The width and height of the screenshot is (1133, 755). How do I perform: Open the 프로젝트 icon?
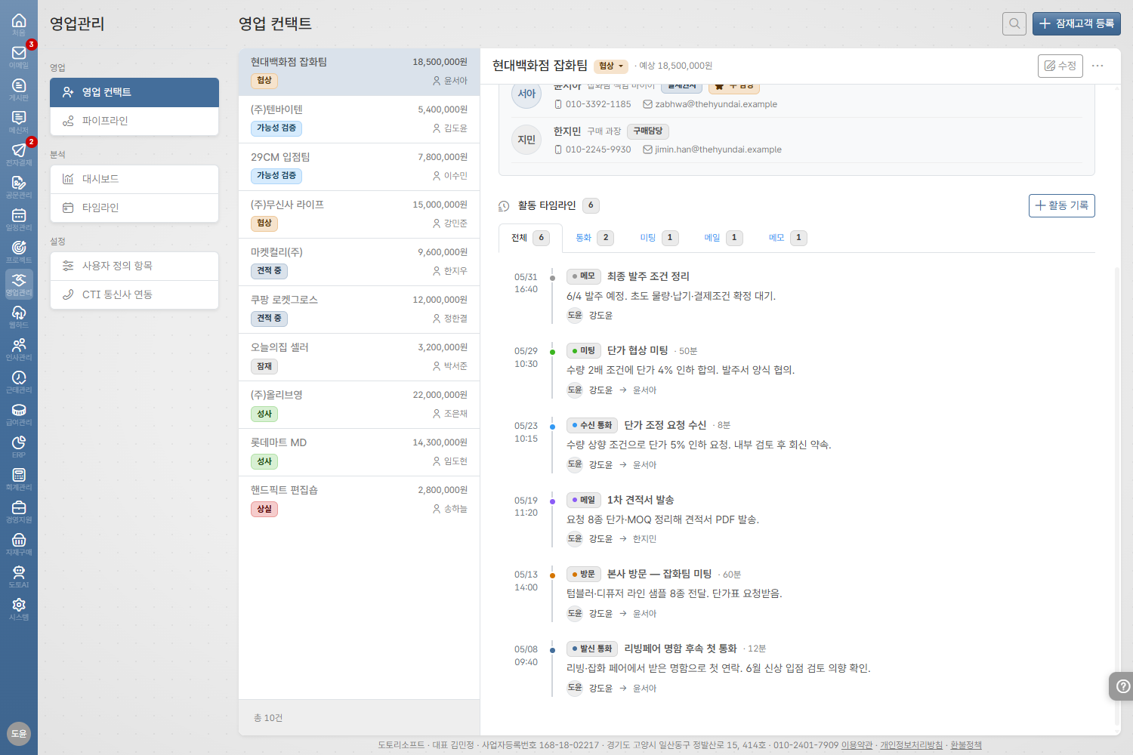[x=19, y=251]
